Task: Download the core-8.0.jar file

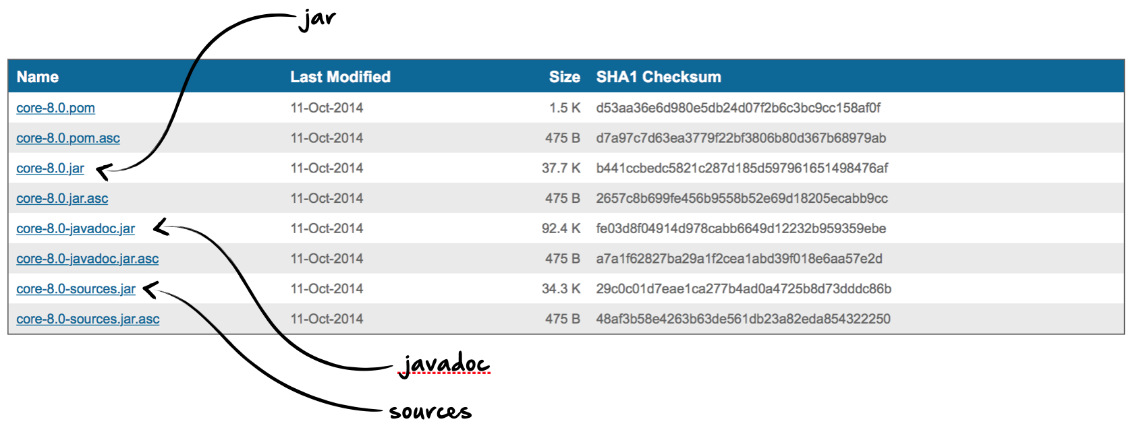Action: click(50, 168)
